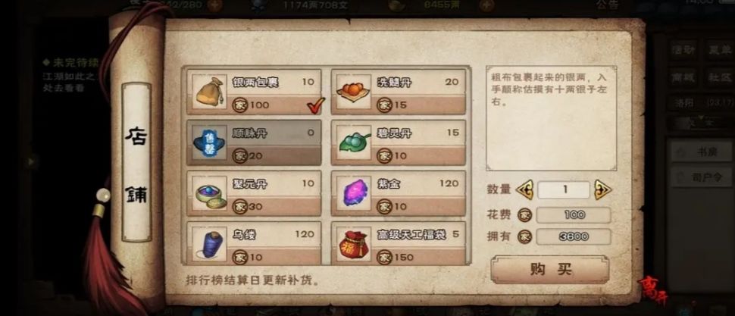
Task: Select the 高级天工福袋 red lucky bag icon
Action: tap(353, 244)
